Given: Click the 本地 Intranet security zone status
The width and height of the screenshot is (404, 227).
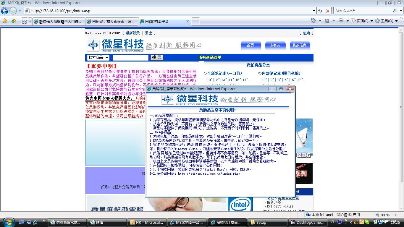Looking at the screenshot, I should pyautogui.click(x=333, y=215).
